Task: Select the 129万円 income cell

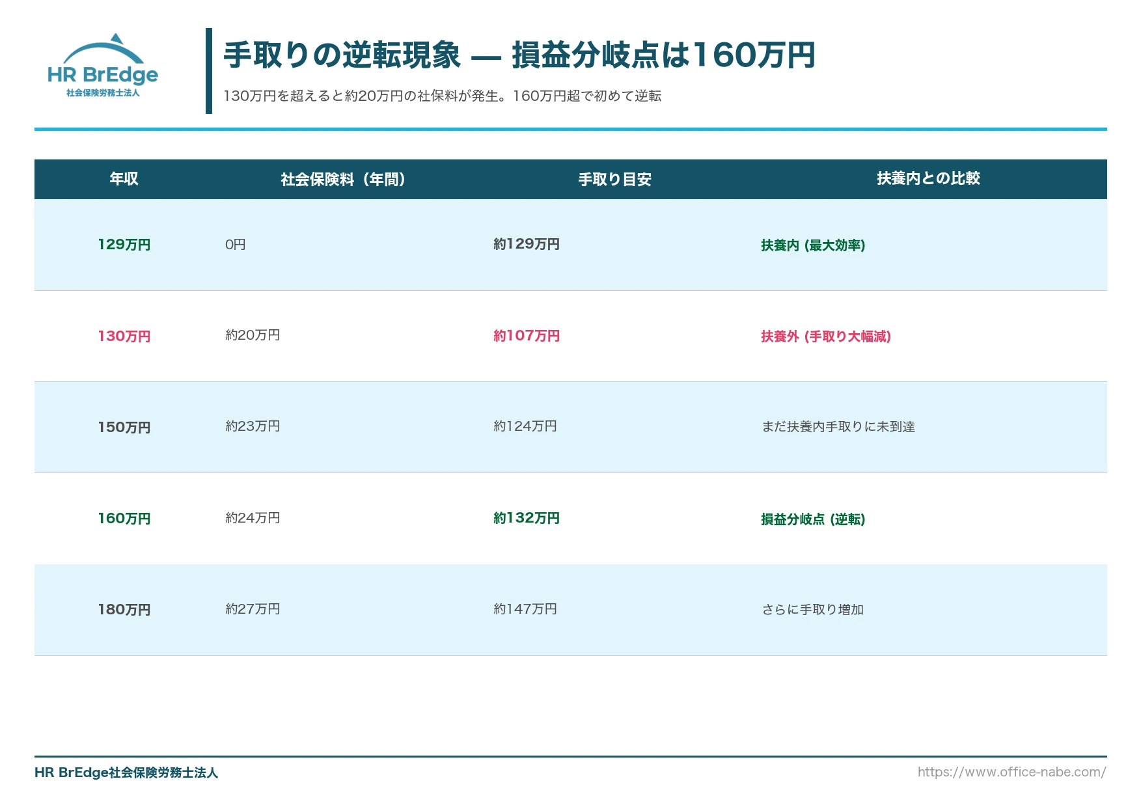Action: (x=124, y=245)
